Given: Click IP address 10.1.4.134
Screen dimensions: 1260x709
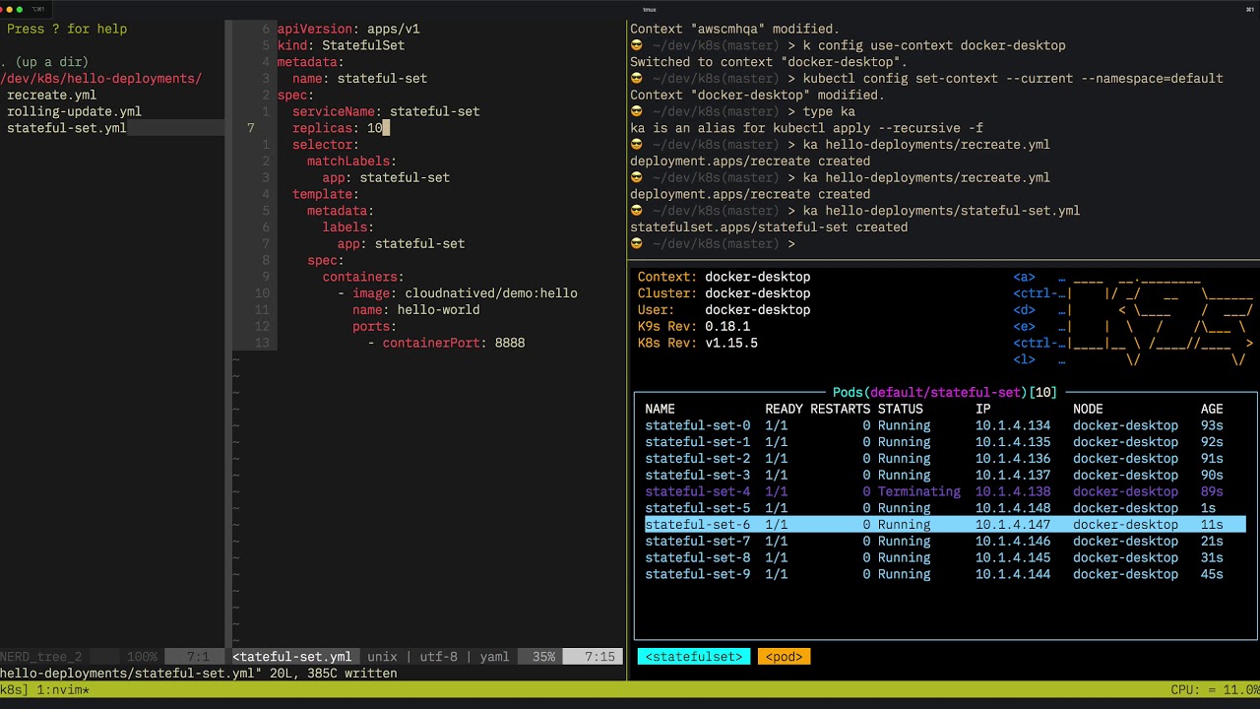Looking at the screenshot, I should [1013, 425].
